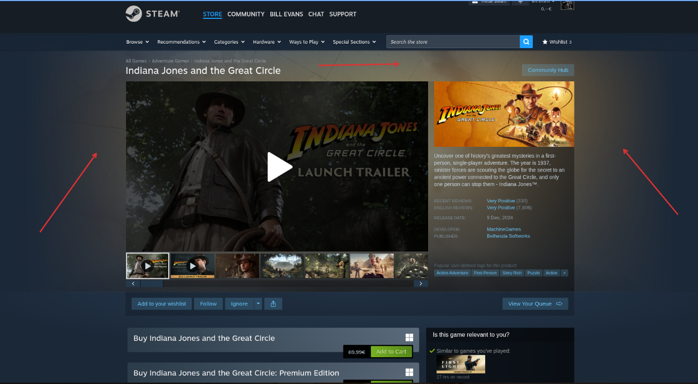Follow this game
The image size is (698, 384).
pyautogui.click(x=208, y=304)
